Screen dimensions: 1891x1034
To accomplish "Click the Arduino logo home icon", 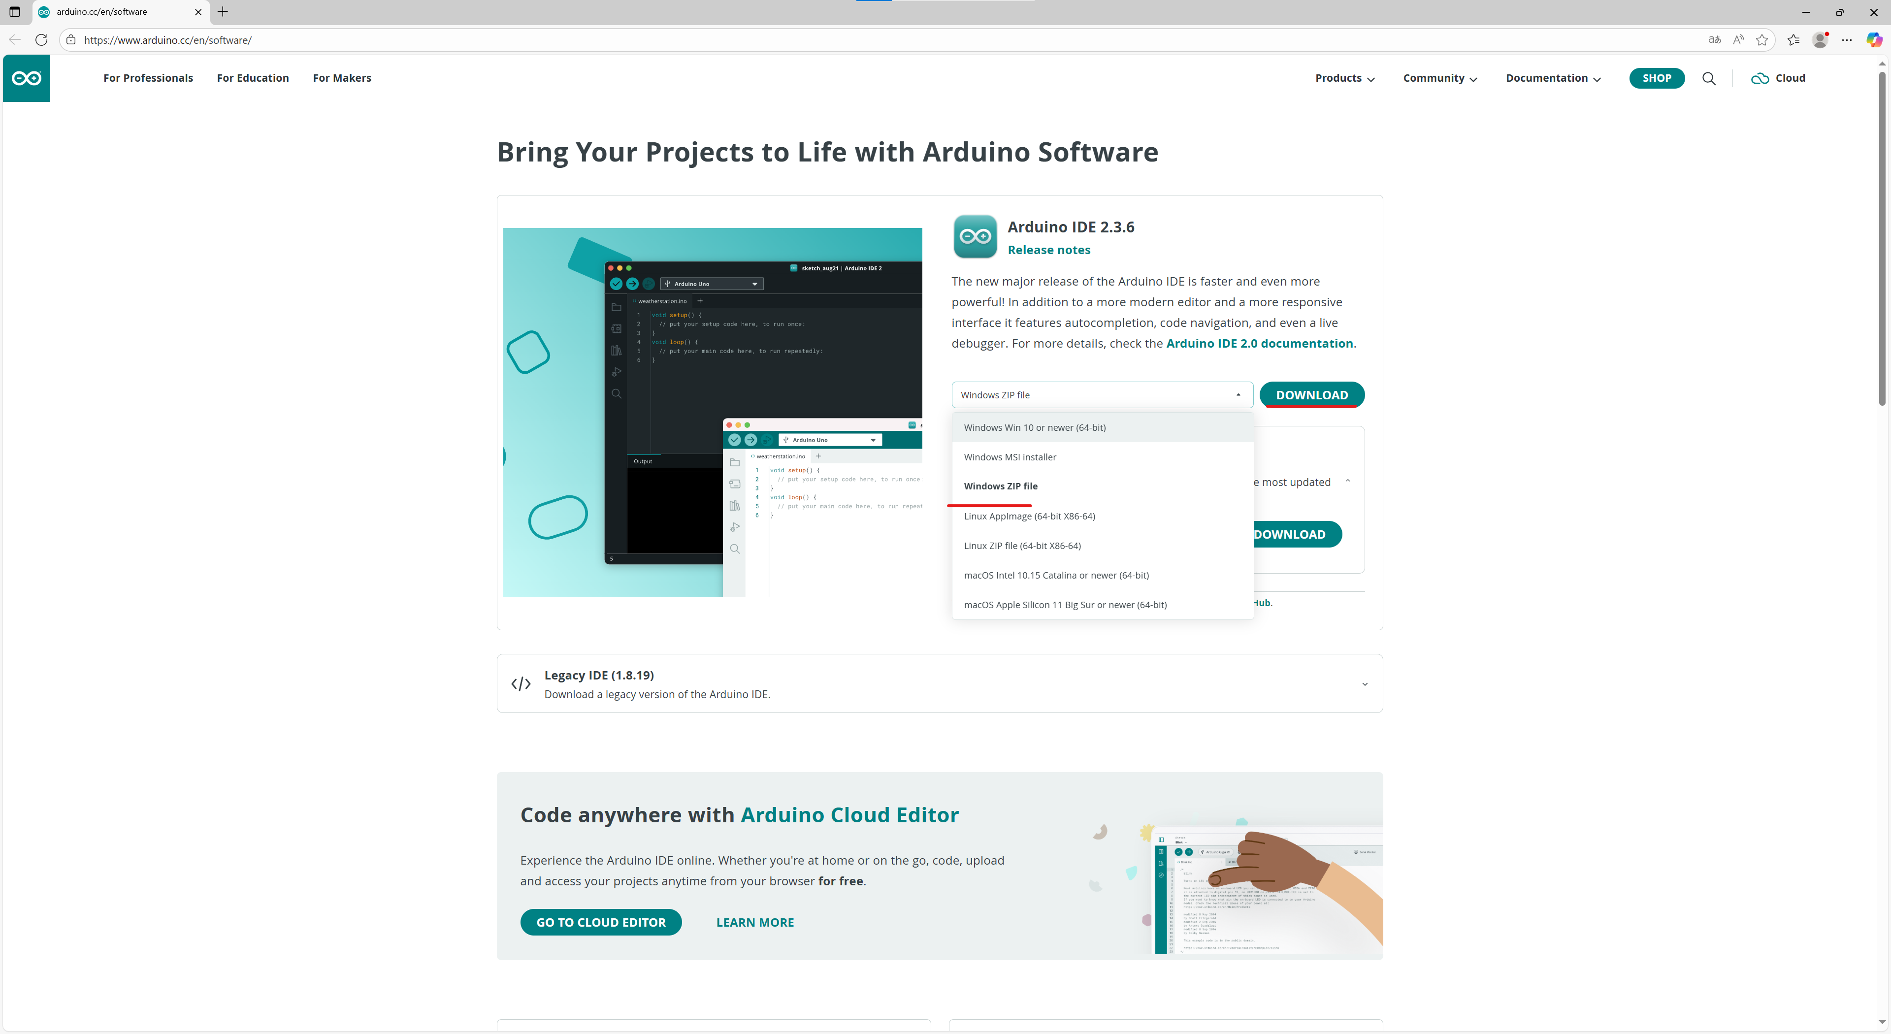I will 27,78.
